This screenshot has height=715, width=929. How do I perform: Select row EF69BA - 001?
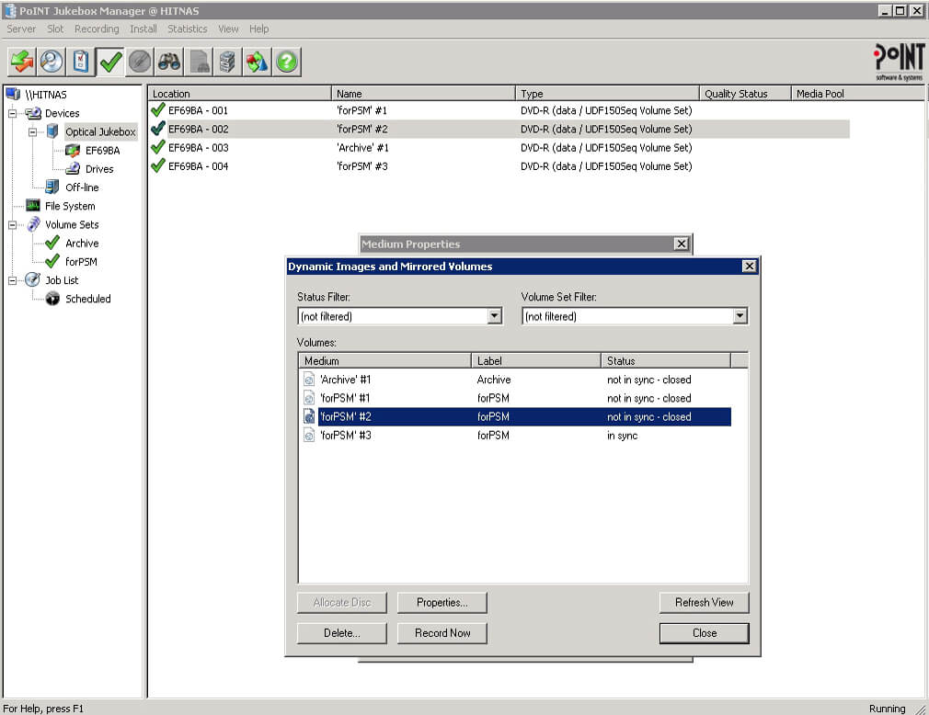point(499,110)
